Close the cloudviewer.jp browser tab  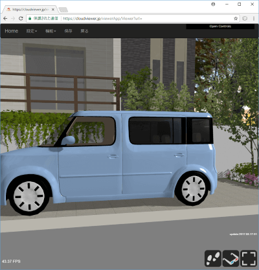pyautogui.click(x=53, y=10)
